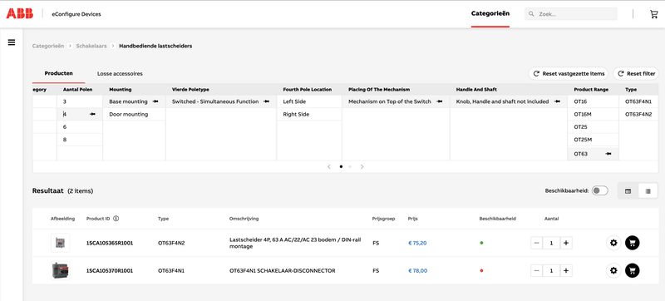The height and width of the screenshot is (301, 665).
Task: Open the shopping cart in header
Action: [653, 14]
